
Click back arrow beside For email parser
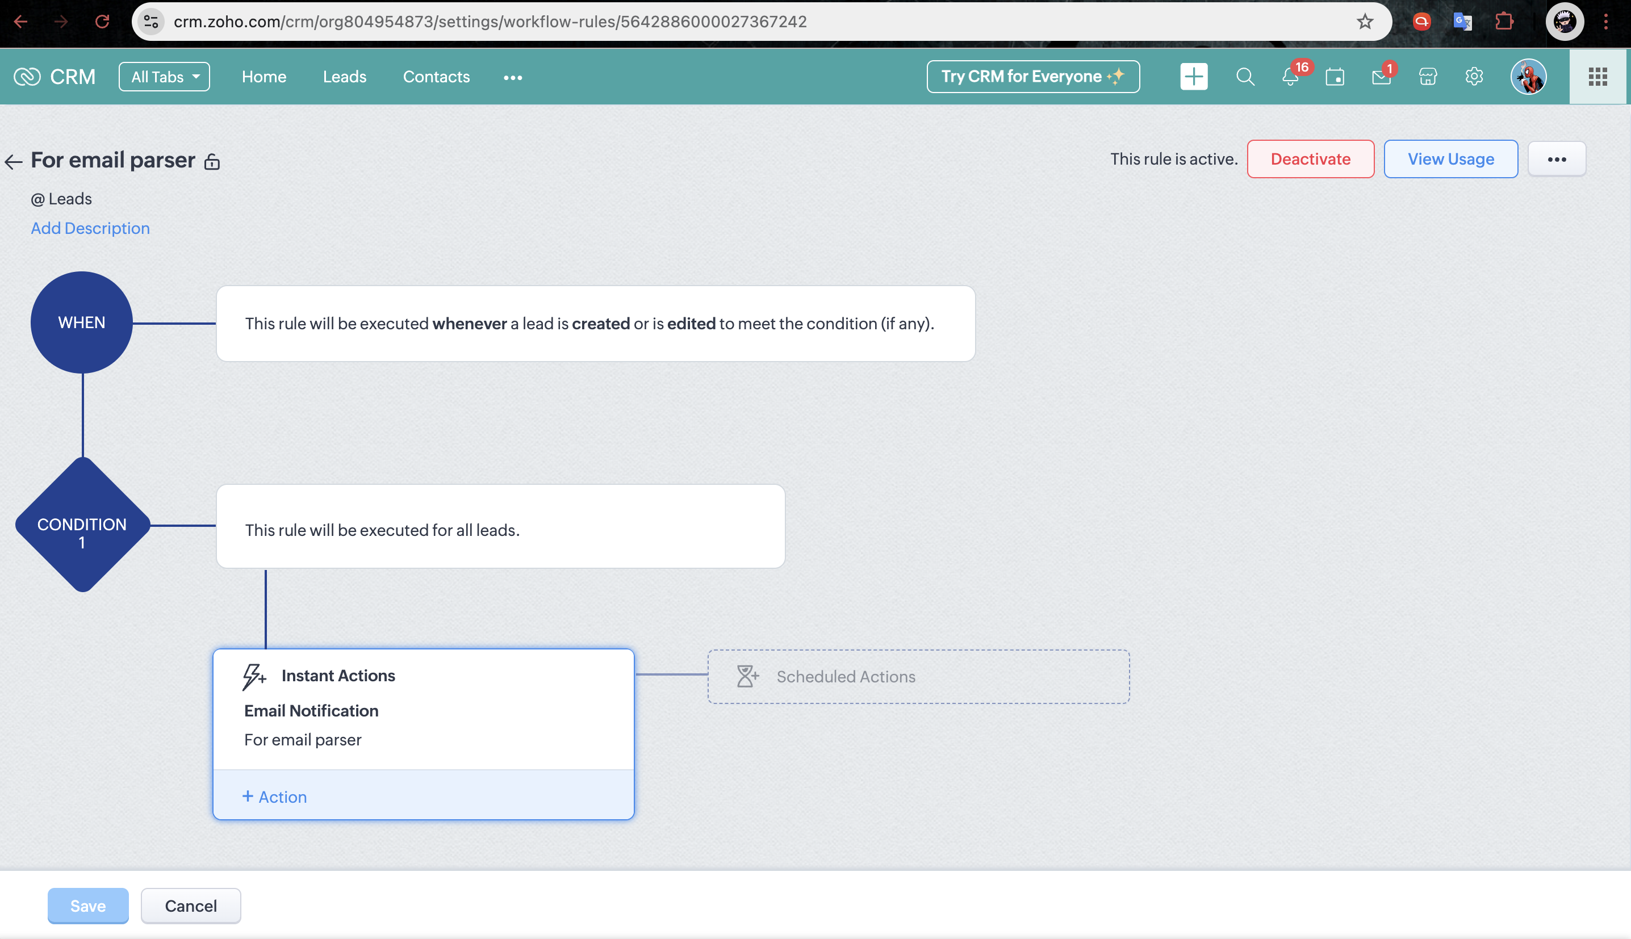pyautogui.click(x=14, y=162)
